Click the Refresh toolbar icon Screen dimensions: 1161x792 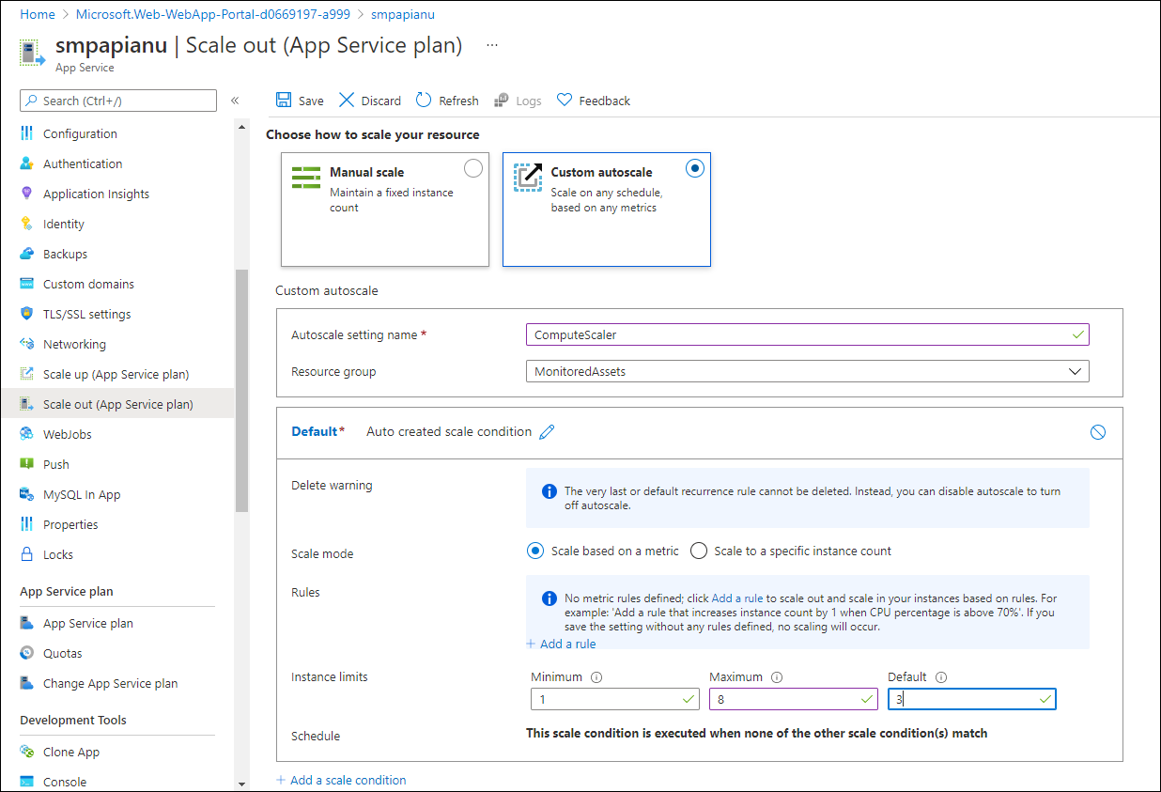(422, 100)
